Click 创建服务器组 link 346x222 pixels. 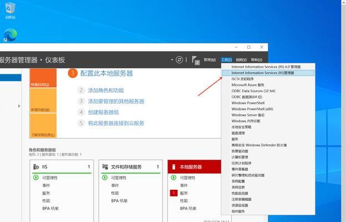tap(103, 112)
